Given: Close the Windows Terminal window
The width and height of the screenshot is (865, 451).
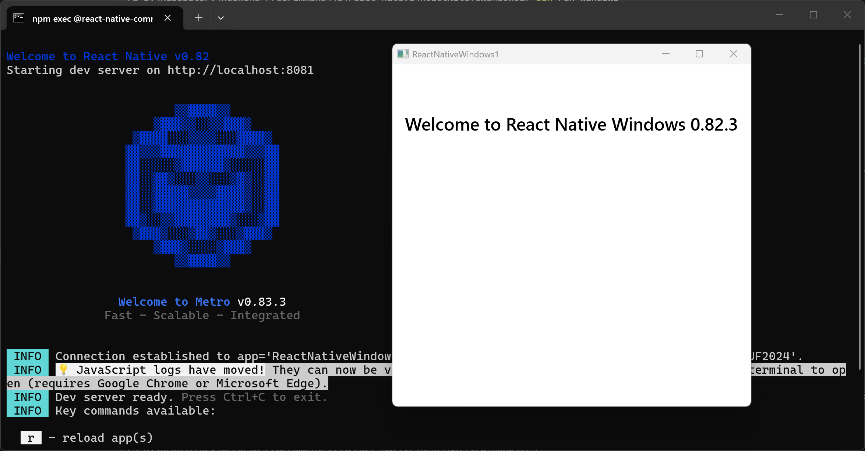Looking at the screenshot, I should (x=847, y=15).
